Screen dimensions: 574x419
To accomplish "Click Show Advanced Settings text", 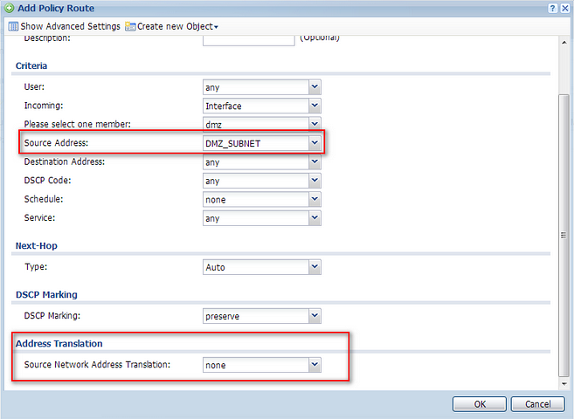I will [70, 26].
